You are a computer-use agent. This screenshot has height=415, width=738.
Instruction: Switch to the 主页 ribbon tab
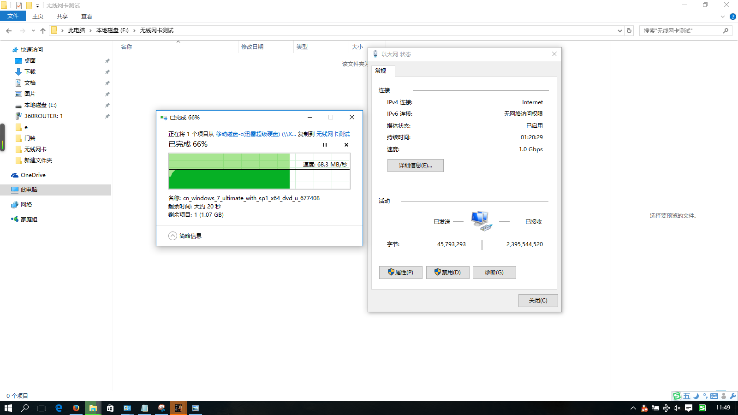38,17
